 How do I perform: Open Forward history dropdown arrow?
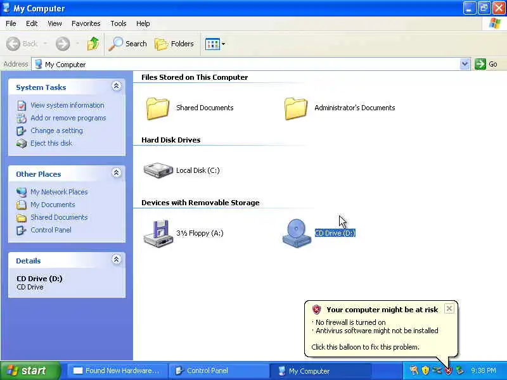pyautogui.click(x=77, y=44)
